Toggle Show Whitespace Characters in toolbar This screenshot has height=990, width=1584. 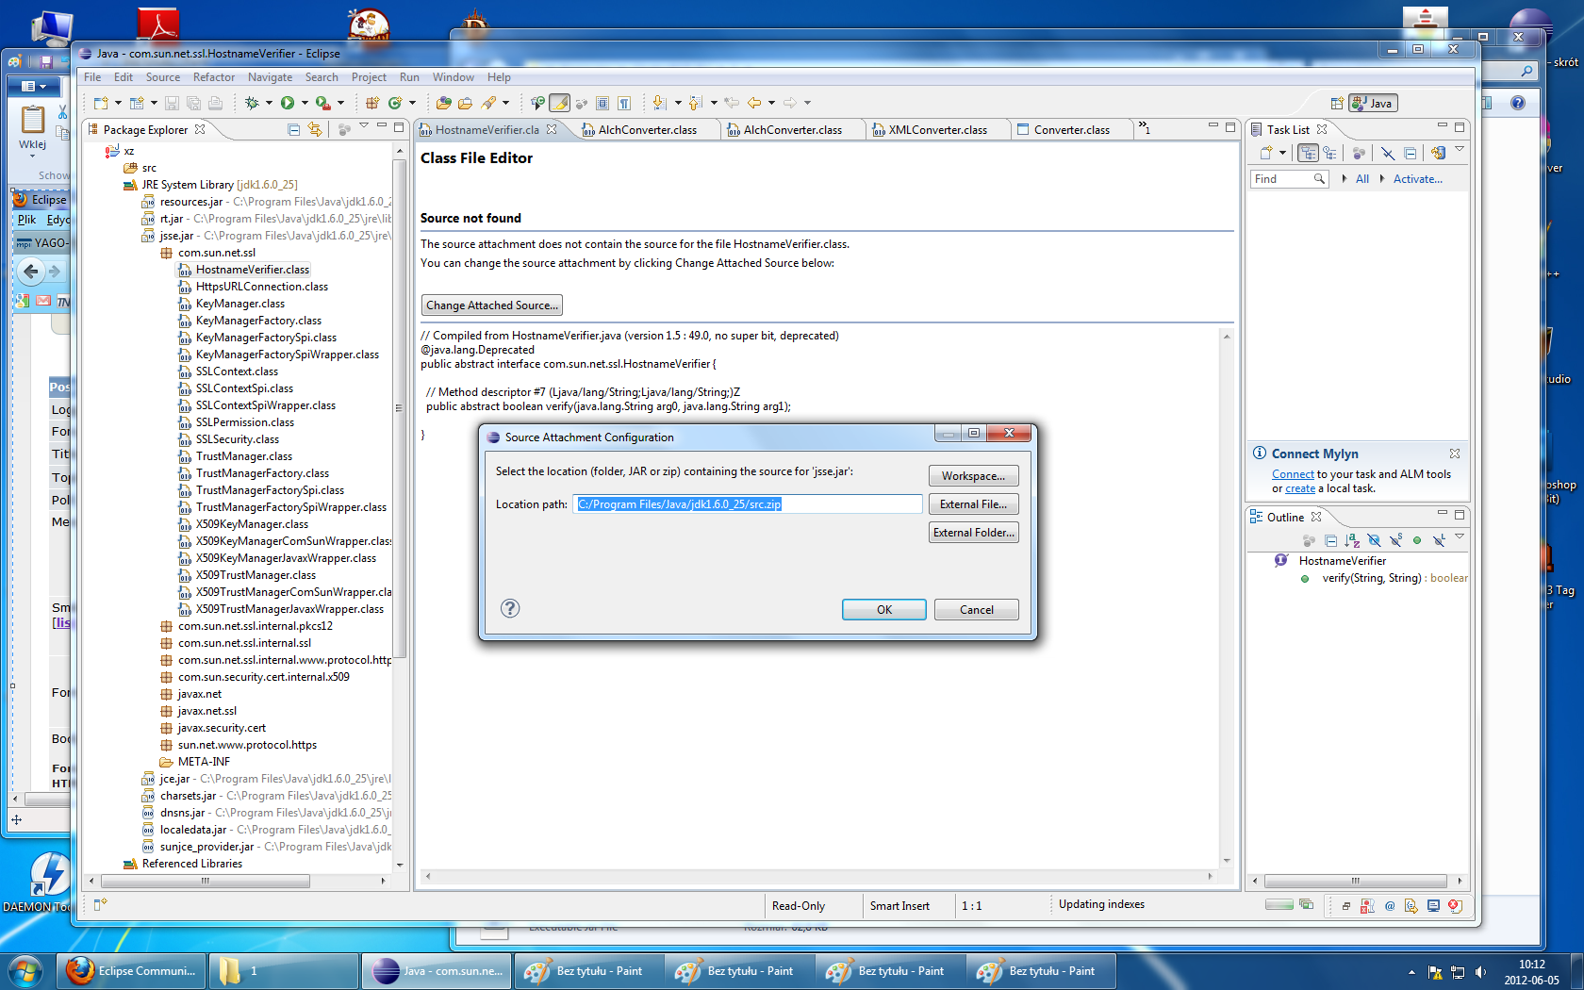[623, 103]
